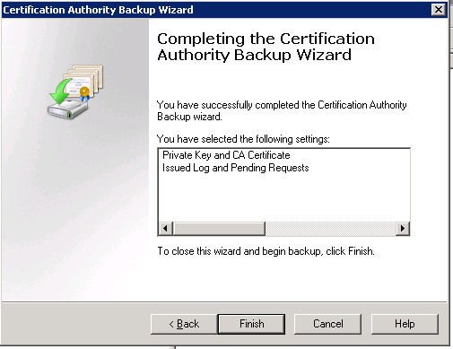Go back using the Back button
The height and width of the screenshot is (349, 453).
click(184, 324)
